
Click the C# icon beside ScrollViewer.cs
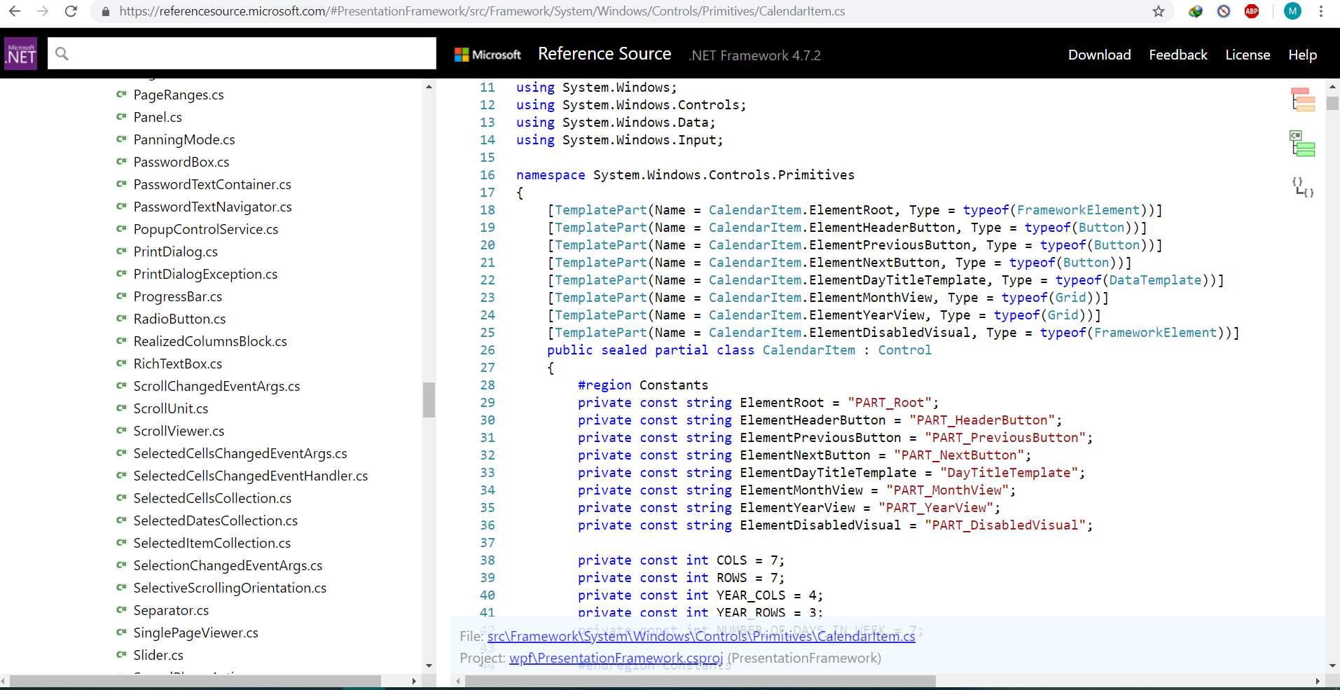click(x=121, y=430)
